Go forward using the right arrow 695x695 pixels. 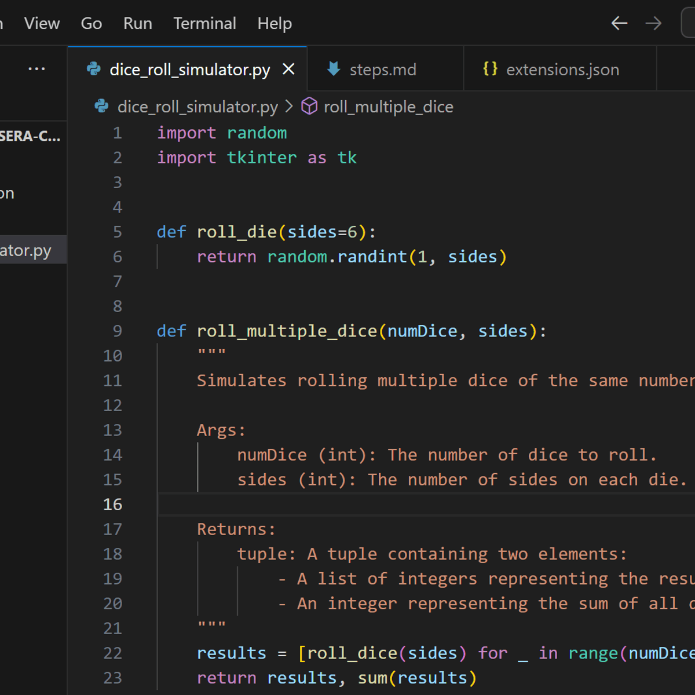pos(653,23)
